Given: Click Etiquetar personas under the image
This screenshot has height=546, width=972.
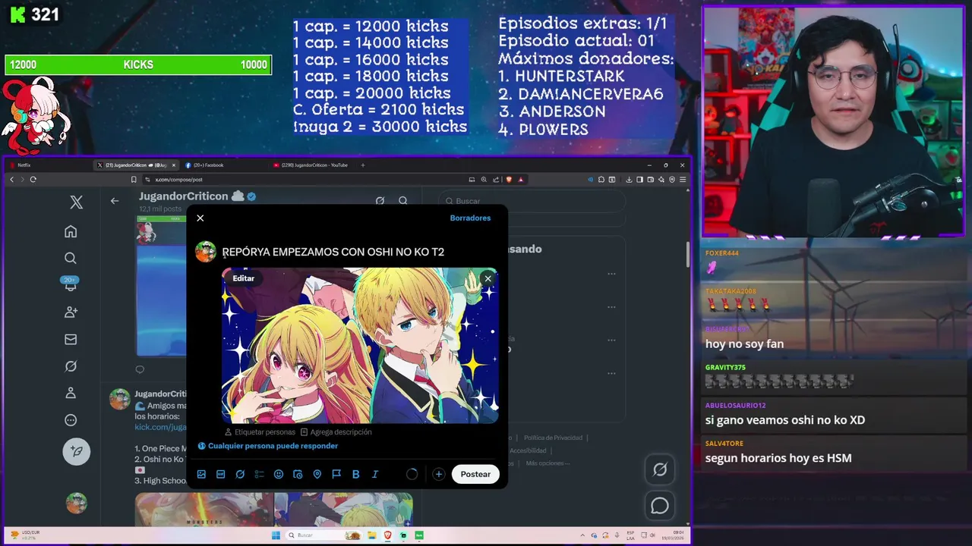Looking at the screenshot, I should coord(260,432).
